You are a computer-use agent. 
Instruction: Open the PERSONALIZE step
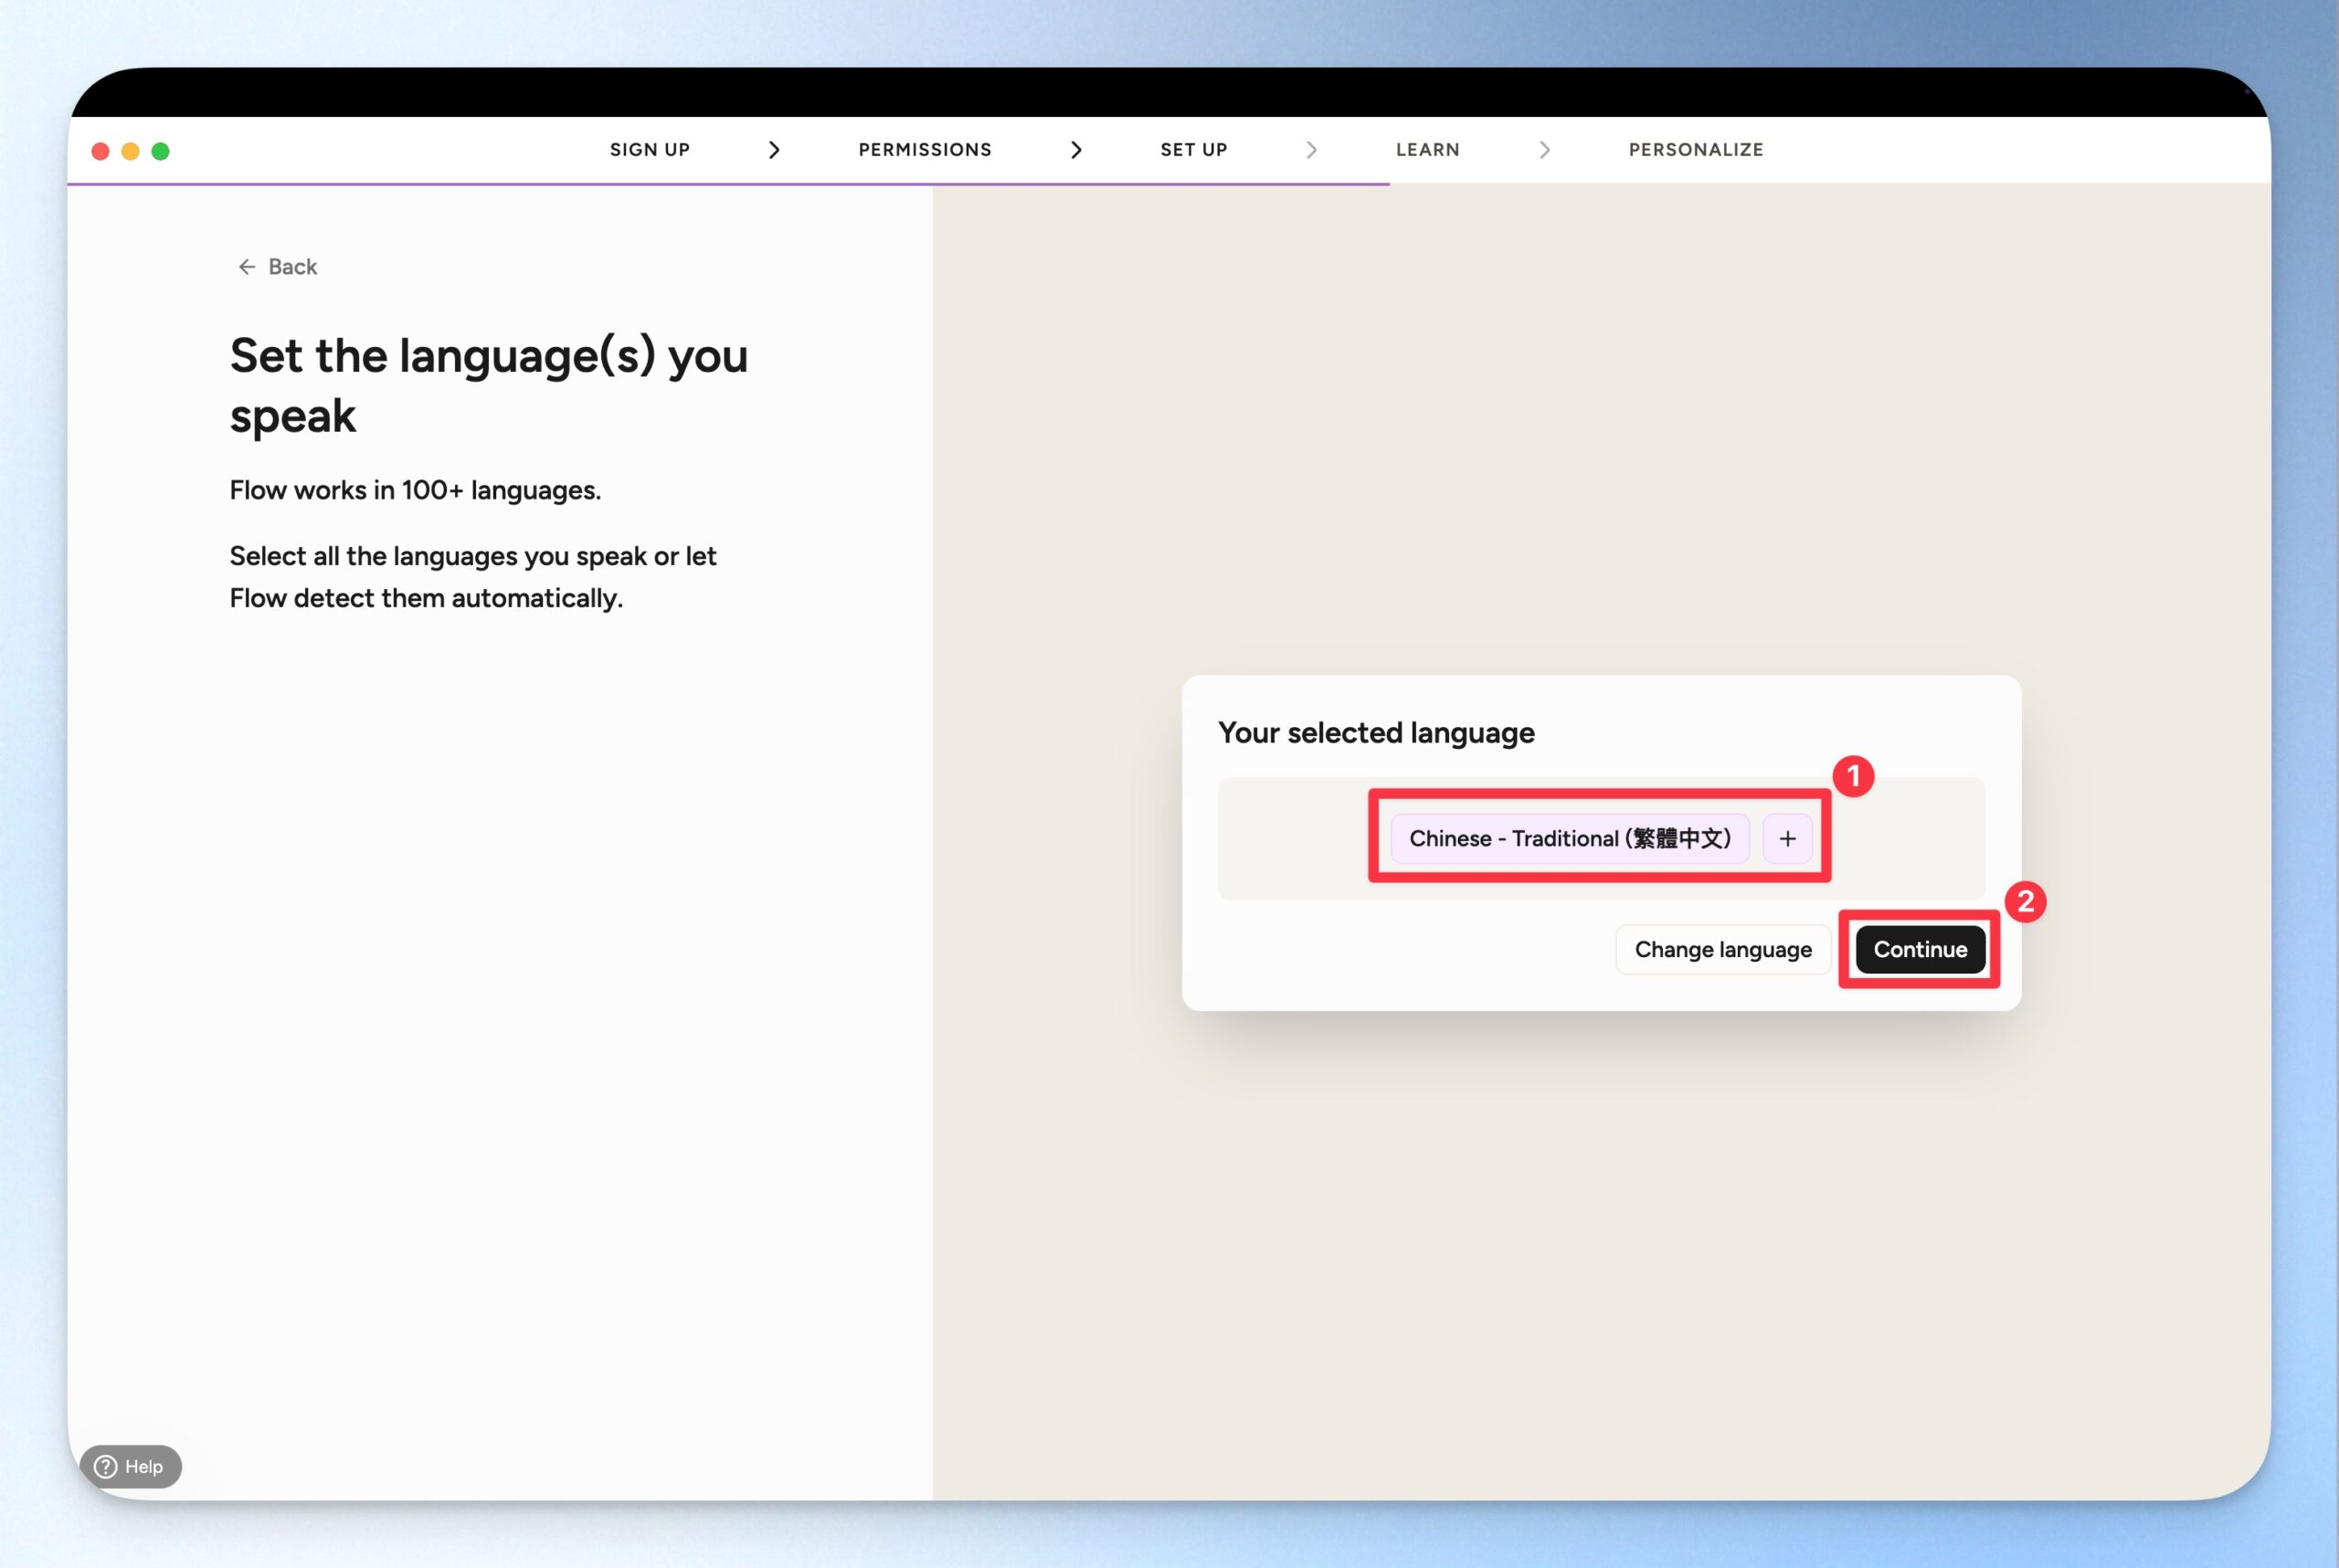(1695, 150)
